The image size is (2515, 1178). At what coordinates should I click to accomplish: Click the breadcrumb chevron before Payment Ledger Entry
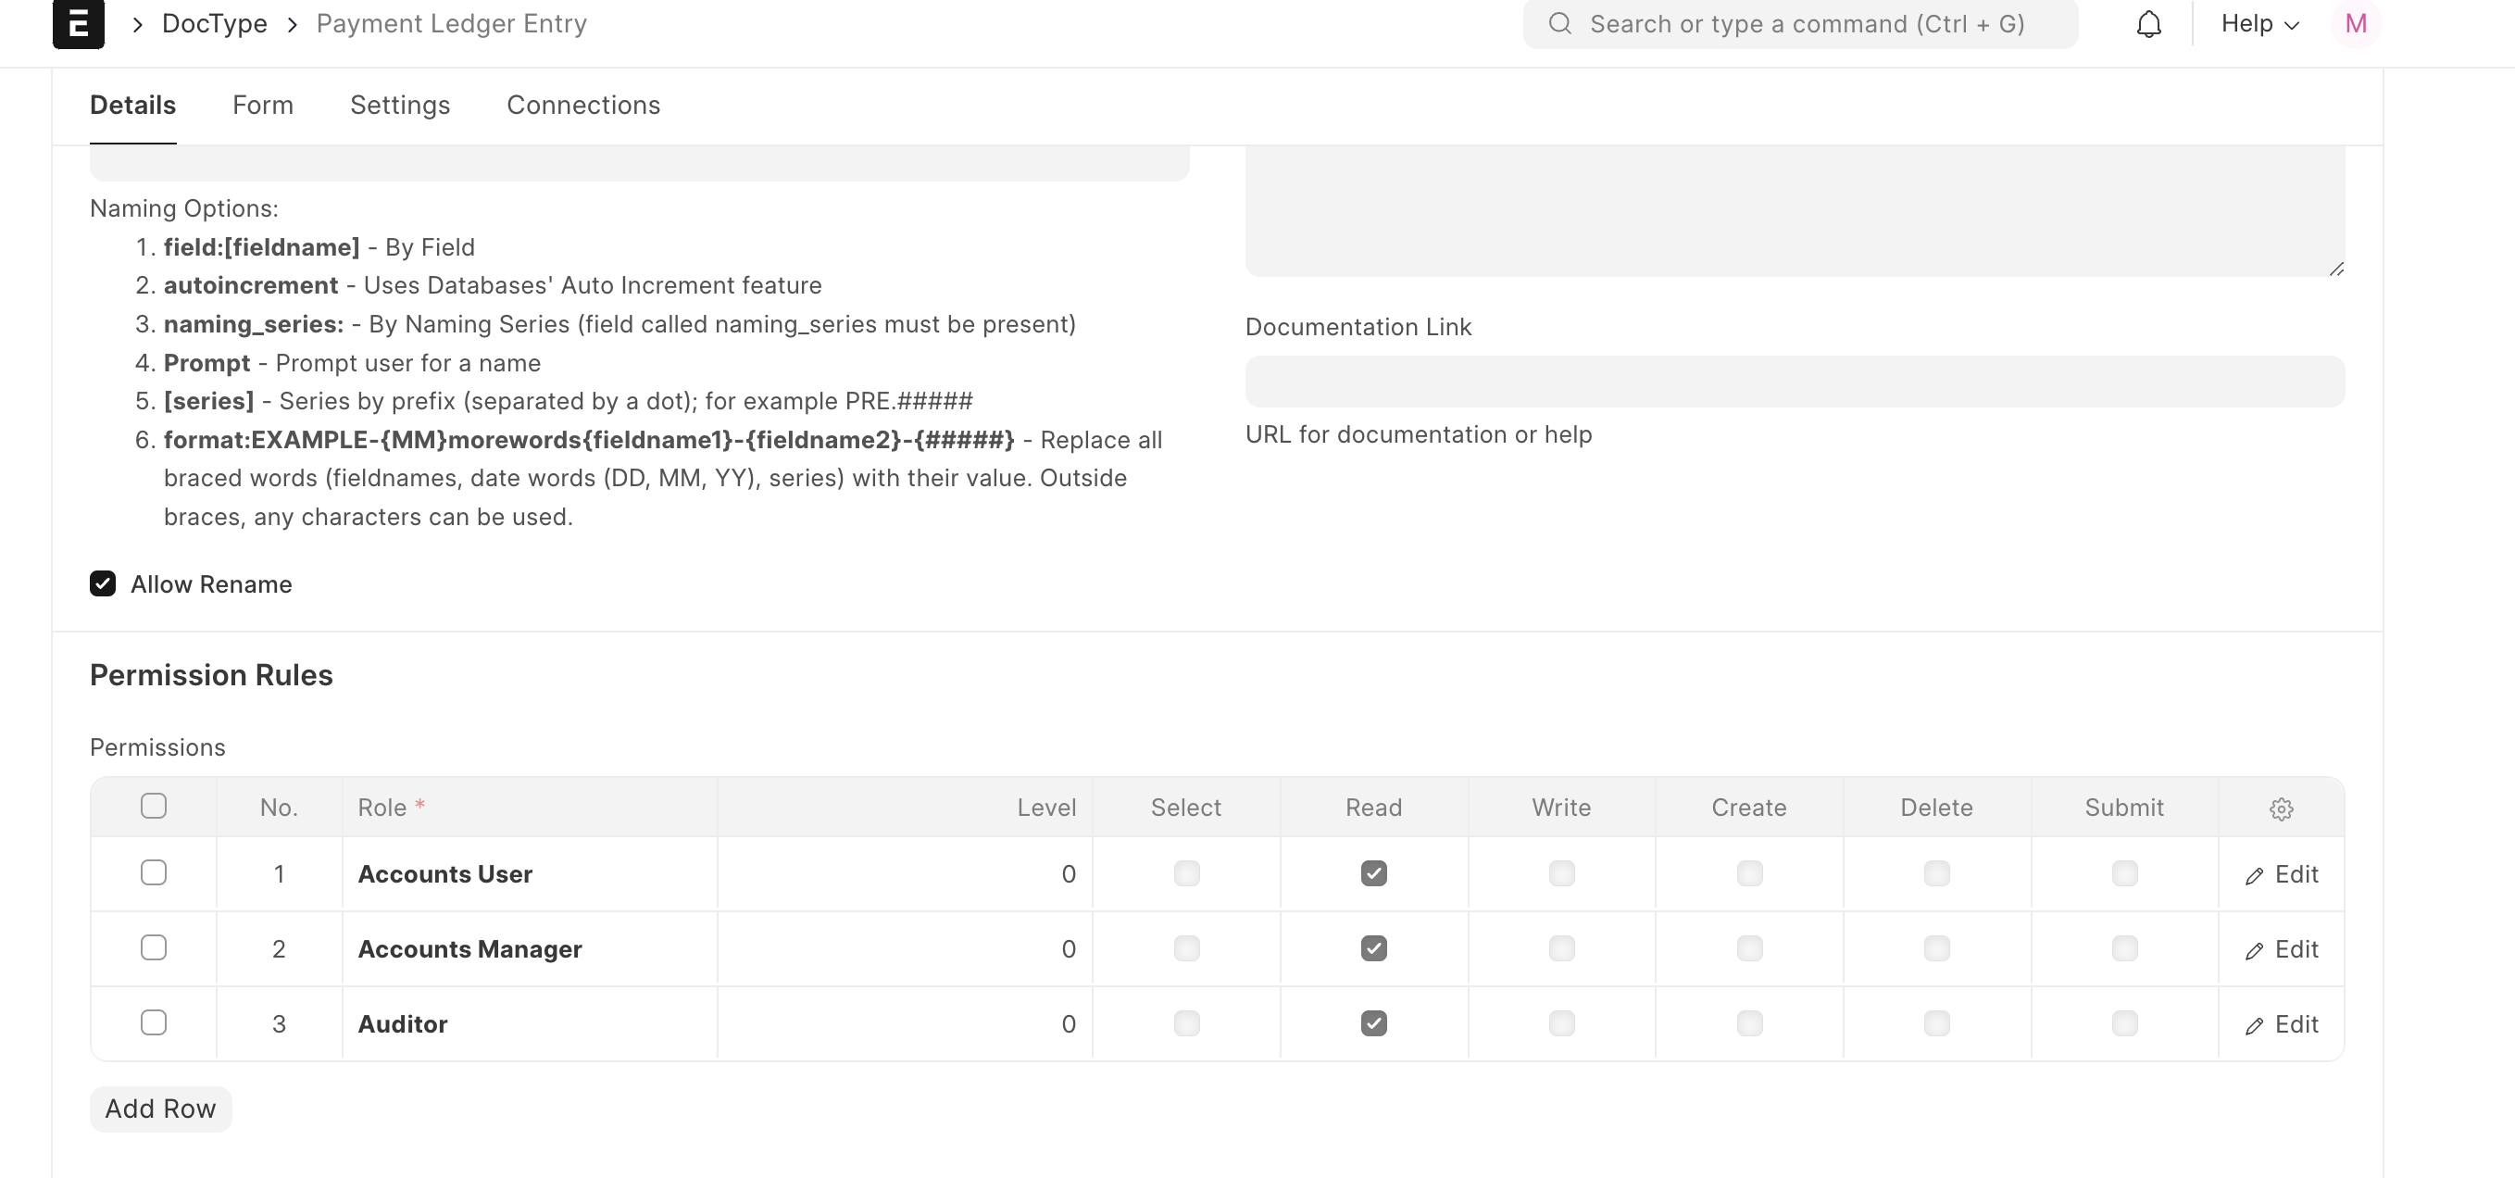[292, 24]
